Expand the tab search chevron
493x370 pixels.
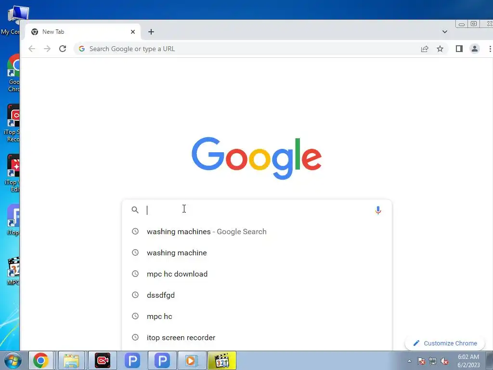click(444, 32)
